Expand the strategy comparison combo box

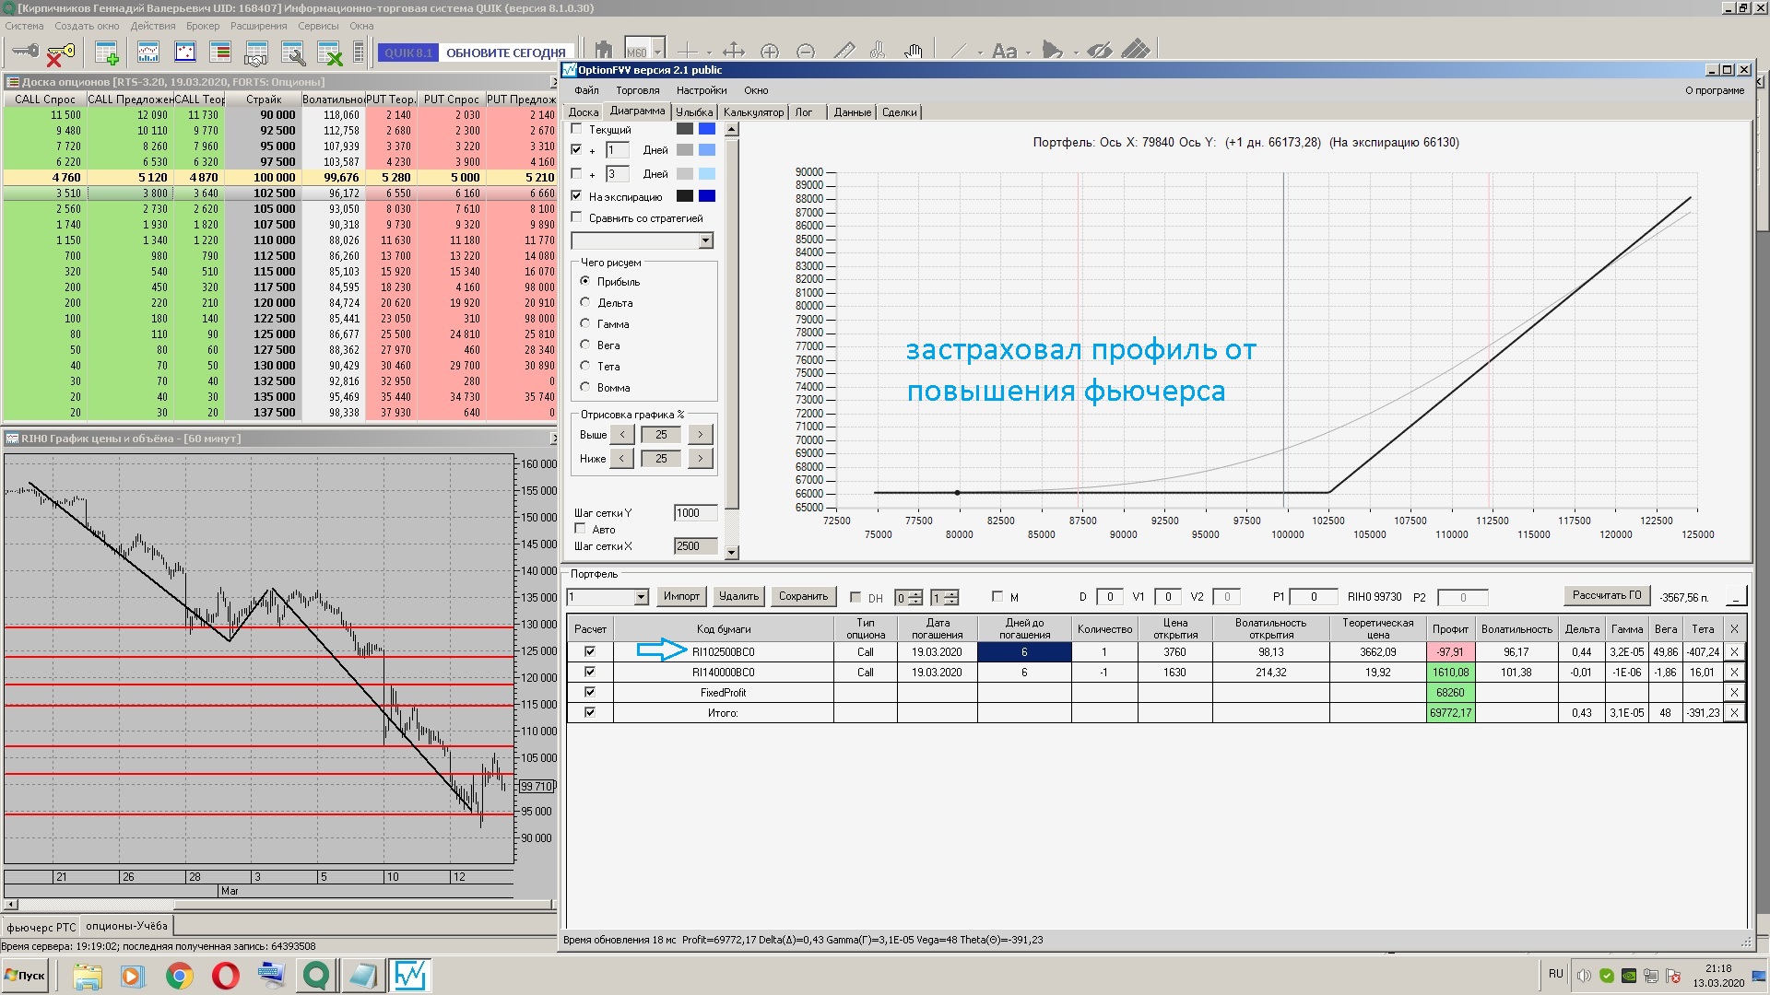705,241
